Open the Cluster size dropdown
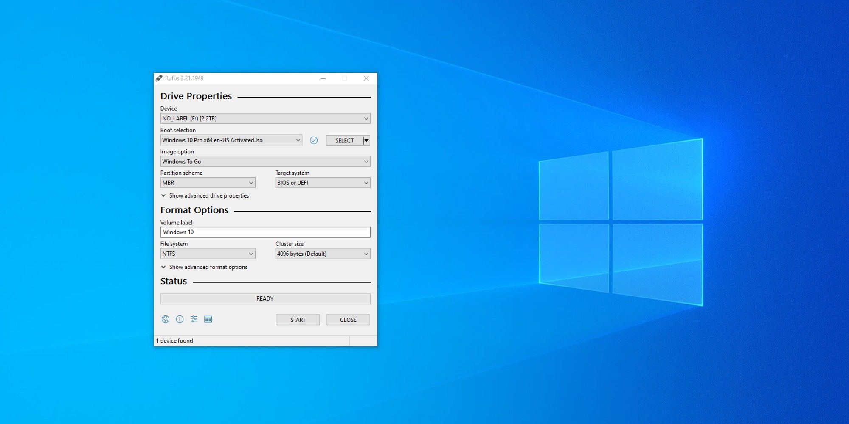 coord(323,254)
